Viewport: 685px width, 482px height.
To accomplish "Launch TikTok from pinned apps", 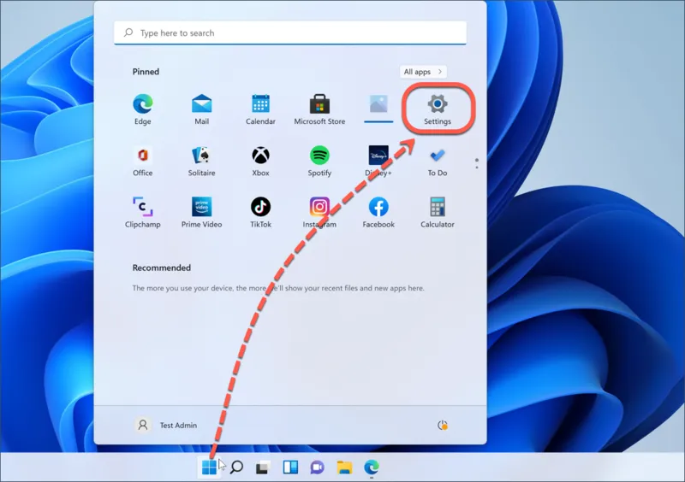I will click(x=260, y=212).
